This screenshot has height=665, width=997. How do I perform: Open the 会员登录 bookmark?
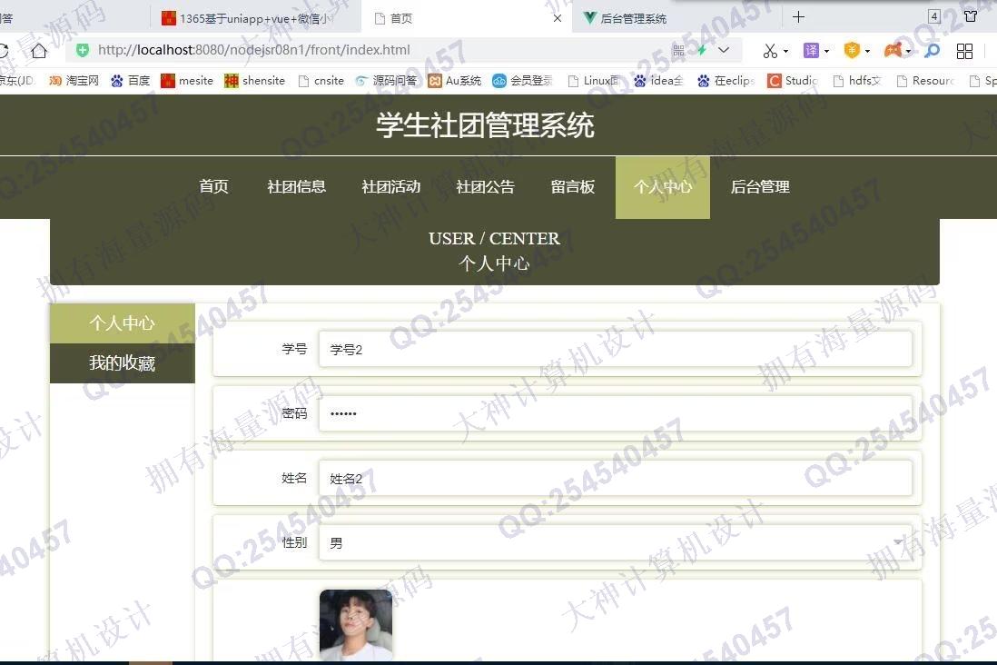[523, 81]
